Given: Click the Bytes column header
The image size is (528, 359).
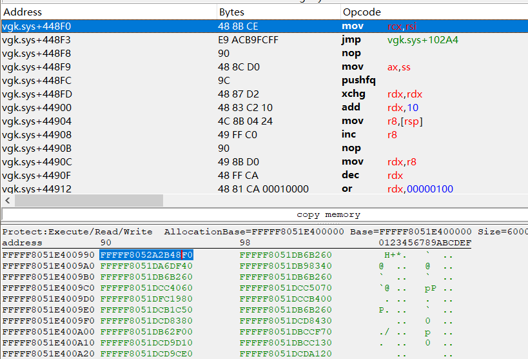Looking at the screenshot, I should click(x=279, y=12).
